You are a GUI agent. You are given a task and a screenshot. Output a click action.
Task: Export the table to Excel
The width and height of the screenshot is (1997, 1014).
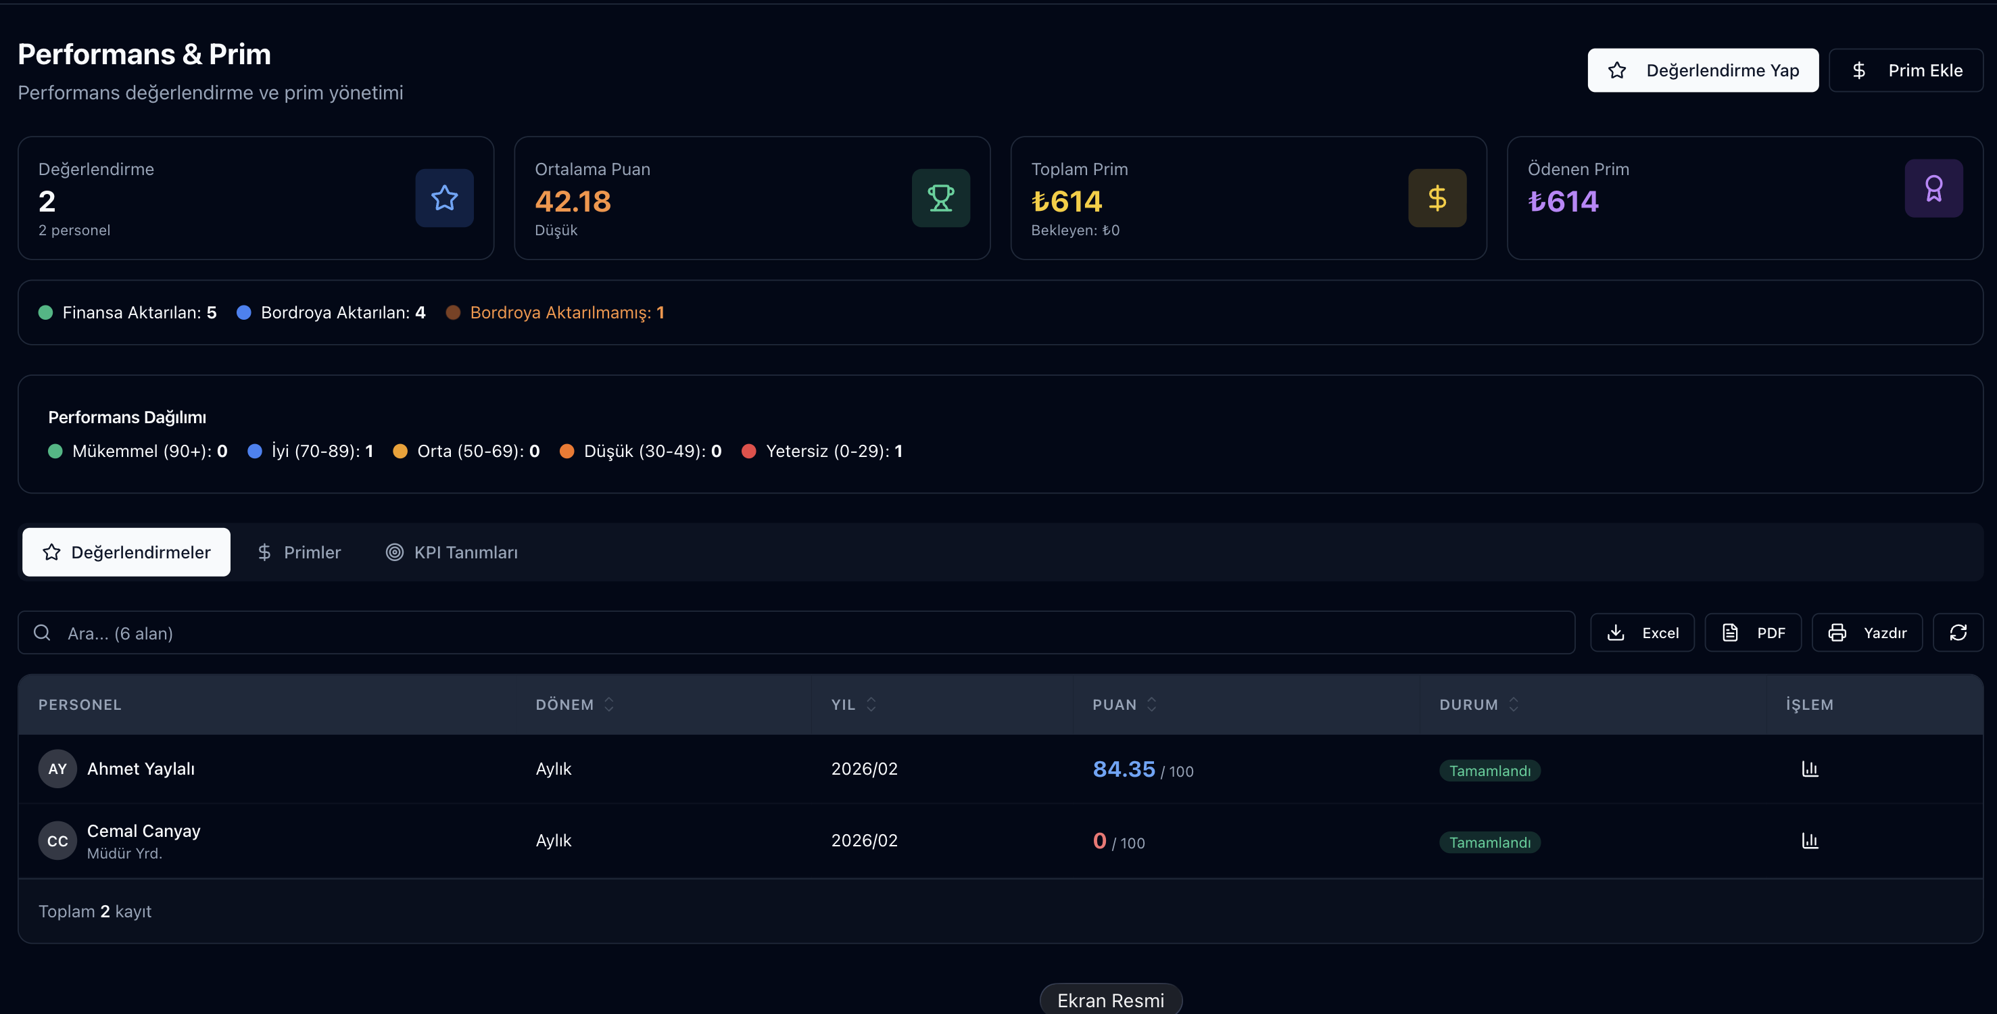point(1642,633)
